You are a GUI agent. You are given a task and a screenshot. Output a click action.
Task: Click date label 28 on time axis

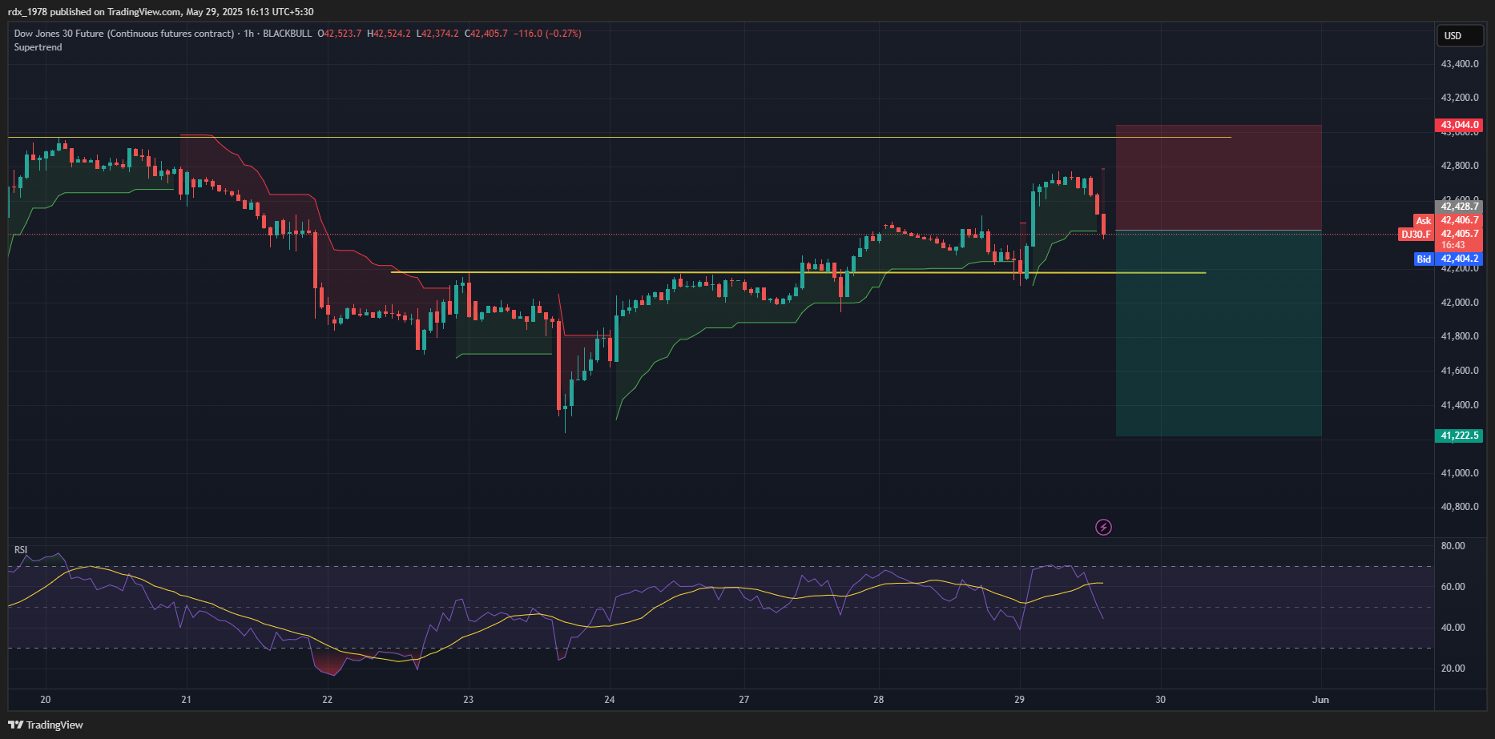[879, 700]
